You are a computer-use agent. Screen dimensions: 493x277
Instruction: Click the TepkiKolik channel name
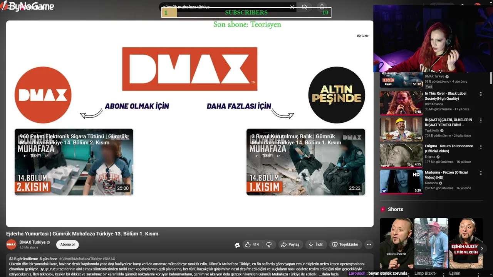pyautogui.click(x=432, y=130)
